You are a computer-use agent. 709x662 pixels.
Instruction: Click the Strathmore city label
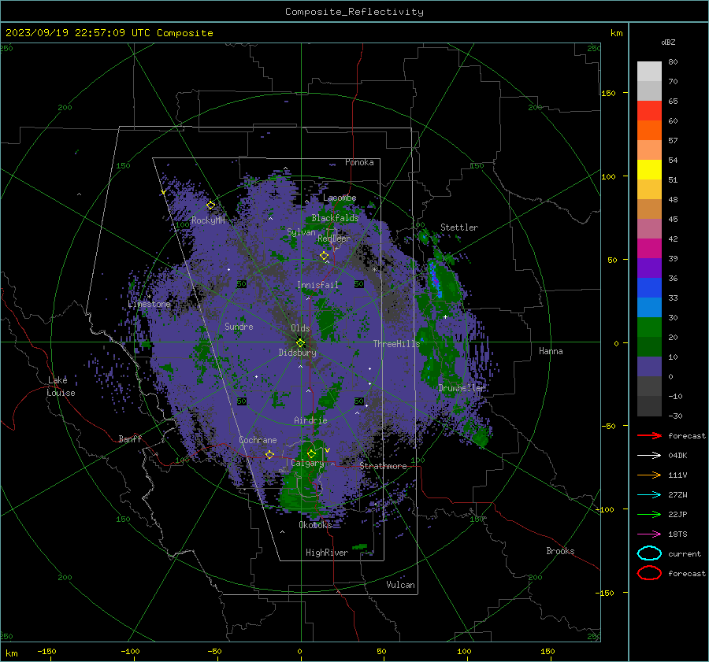coord(383,466)
